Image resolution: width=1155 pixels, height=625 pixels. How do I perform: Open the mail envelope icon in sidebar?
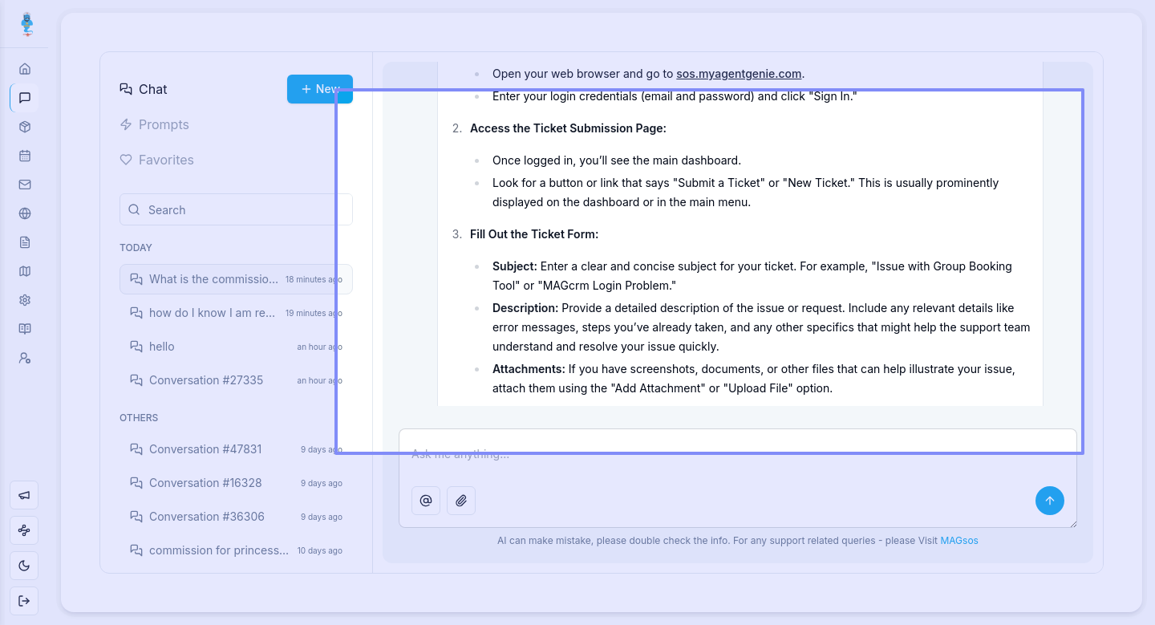tap(25, 185)
